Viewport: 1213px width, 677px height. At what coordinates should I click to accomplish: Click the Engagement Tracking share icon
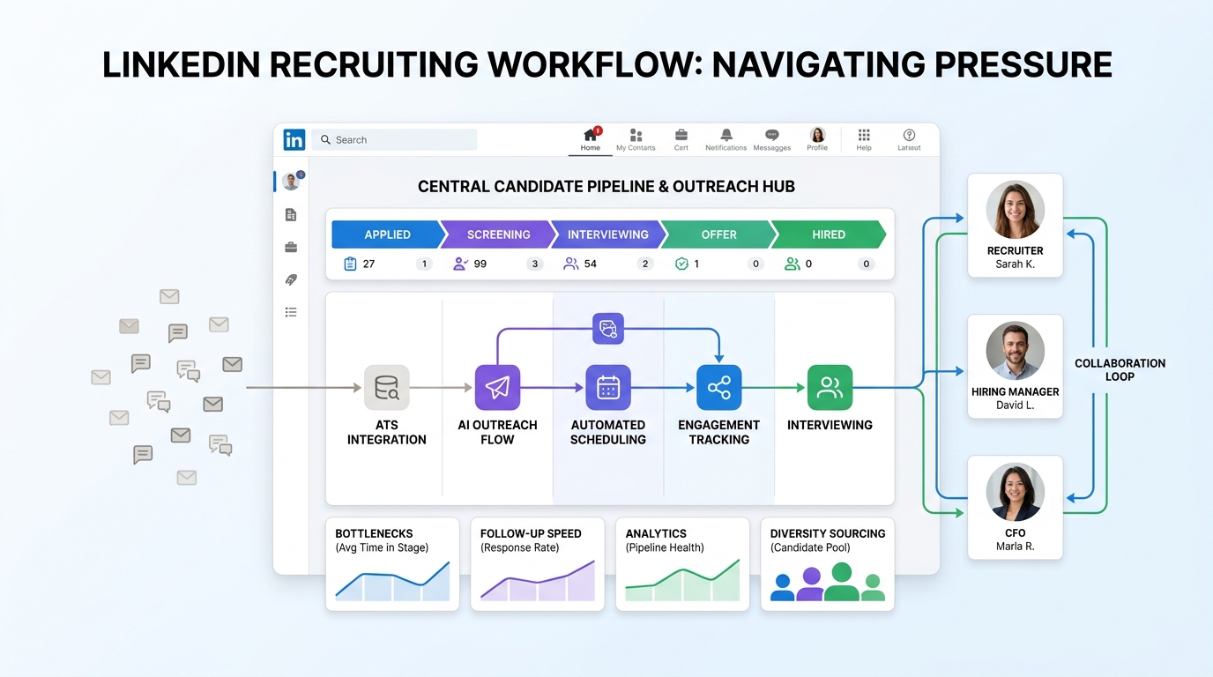pos(719,388)
